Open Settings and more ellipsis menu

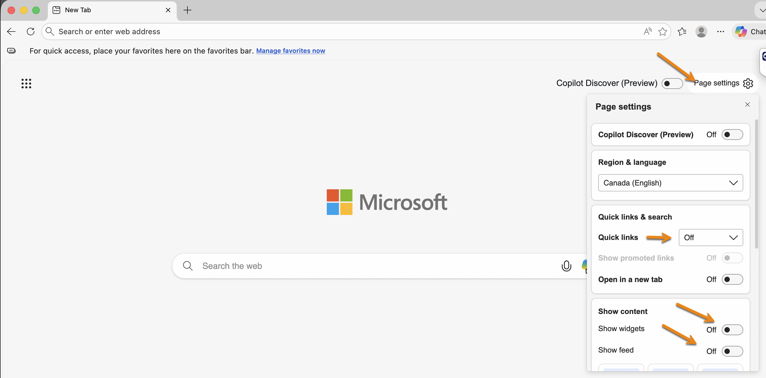pos(720,32)
